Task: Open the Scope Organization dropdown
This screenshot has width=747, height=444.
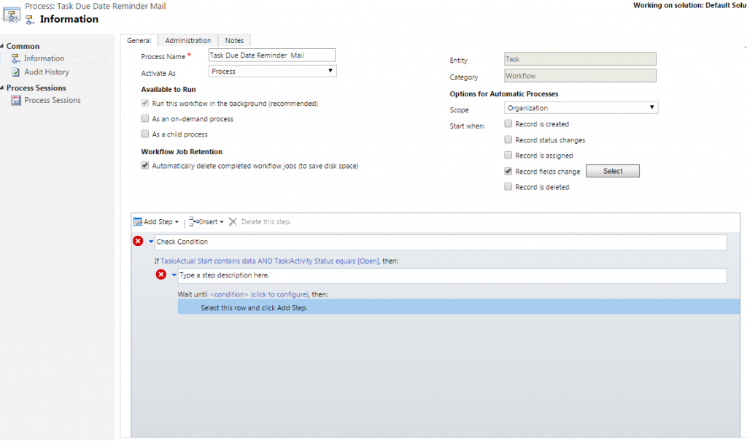Action: click(x=581, y=108)
